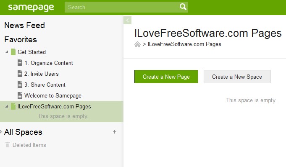Click the home breadcrumb icon

pos(137,44)
